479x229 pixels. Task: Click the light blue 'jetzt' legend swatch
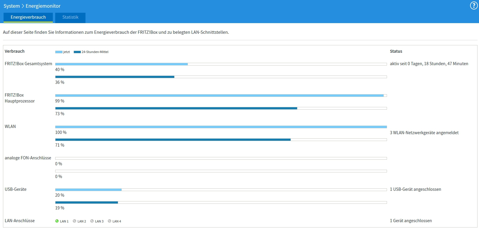[x=59, y=52]
